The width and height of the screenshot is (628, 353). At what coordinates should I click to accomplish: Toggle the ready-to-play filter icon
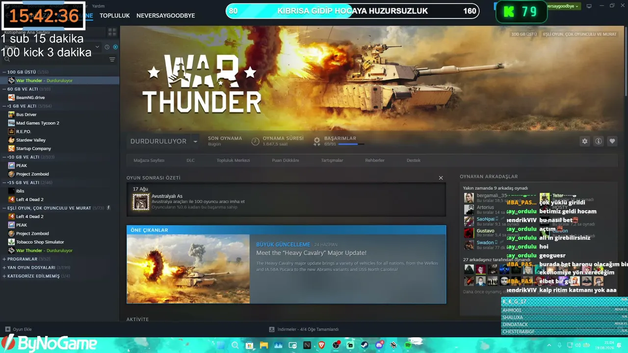point(115,47)
